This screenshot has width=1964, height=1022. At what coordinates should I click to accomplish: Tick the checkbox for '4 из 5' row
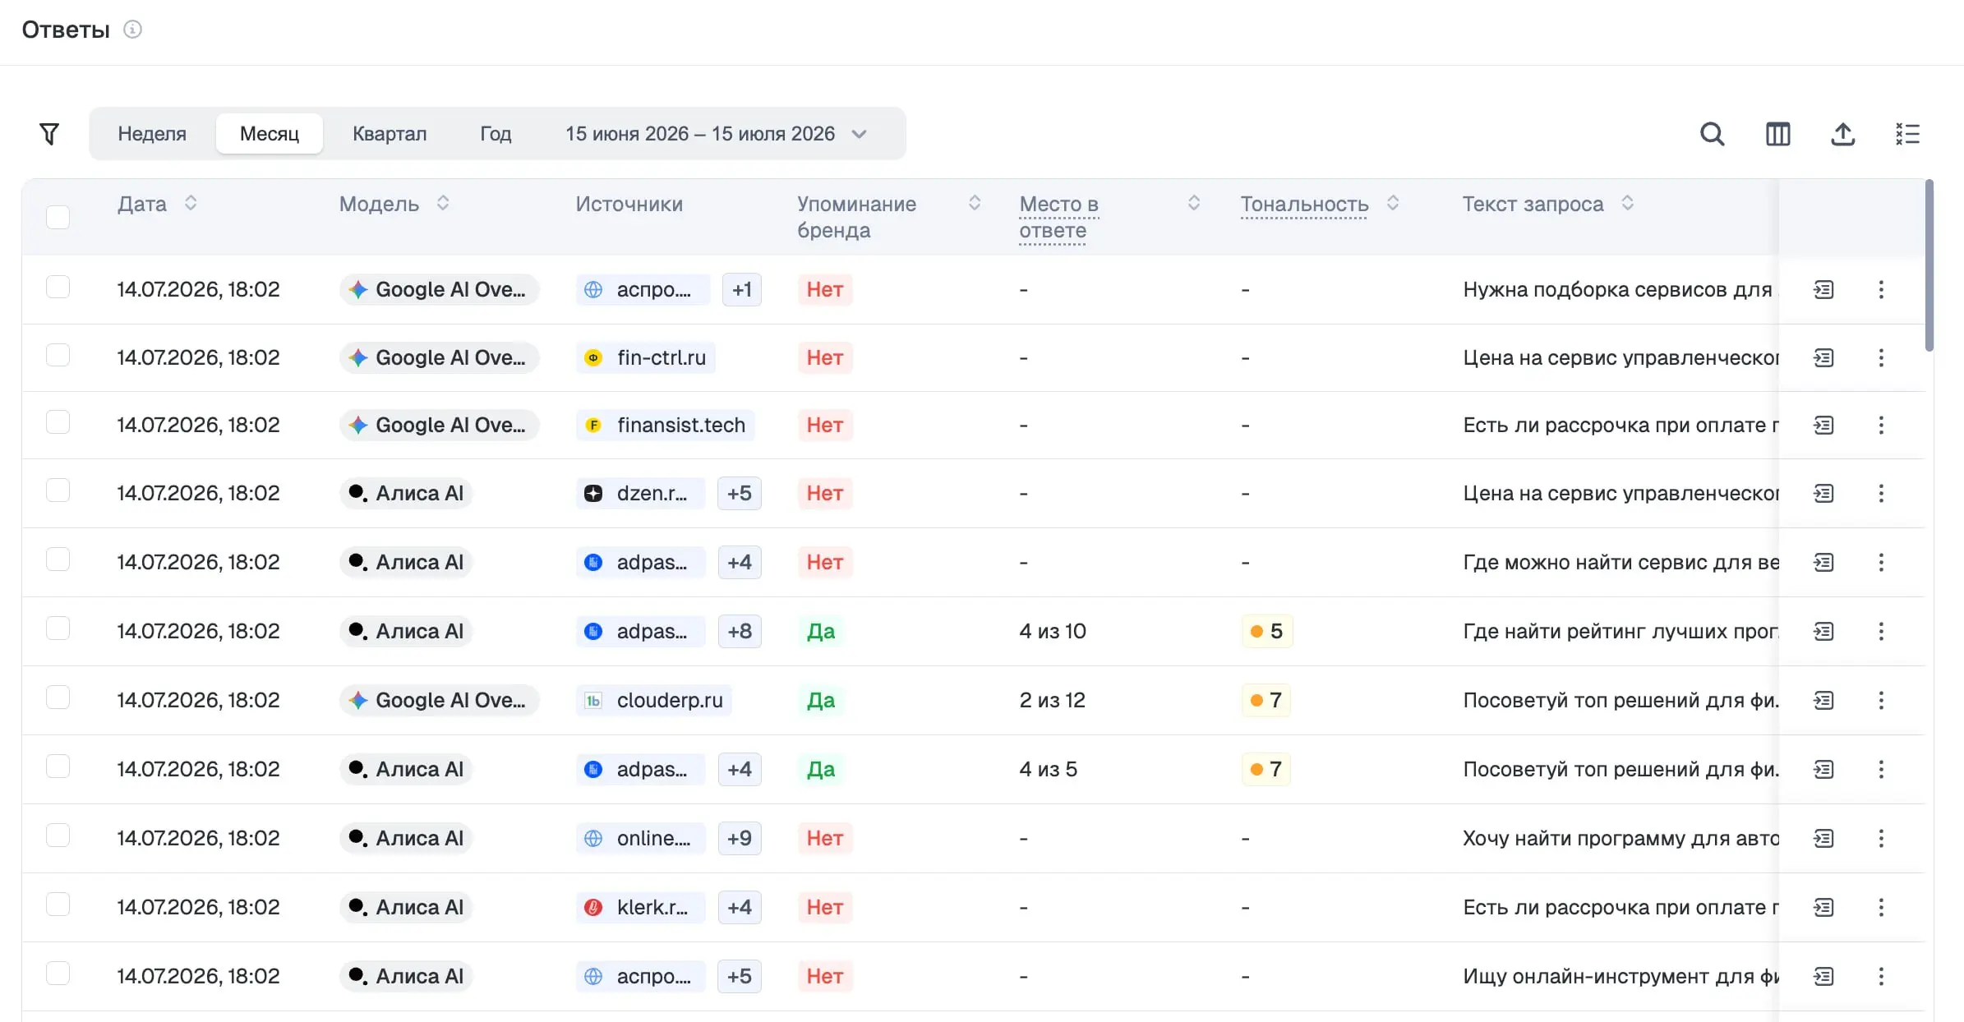58,766
